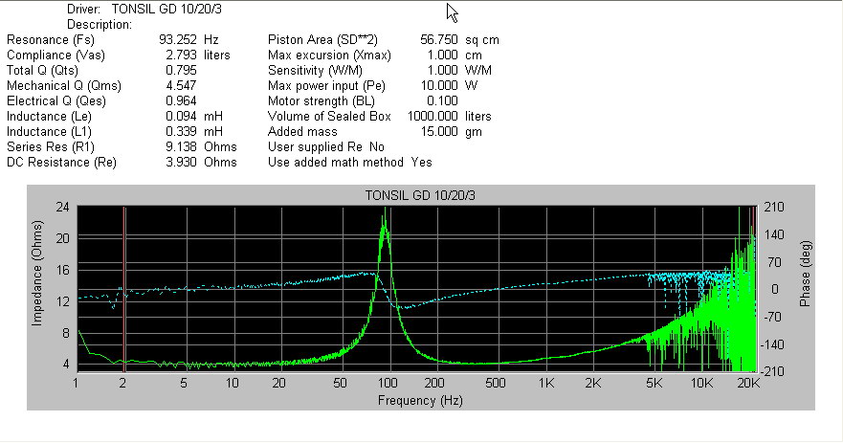The height and width of the screenshot is (443, 843).
Task: Click the red cursor marker near 20K
Action: point(753,289)
